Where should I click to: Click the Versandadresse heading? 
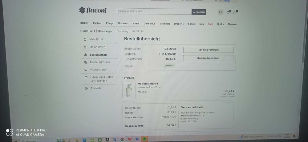tap(192, 107)
